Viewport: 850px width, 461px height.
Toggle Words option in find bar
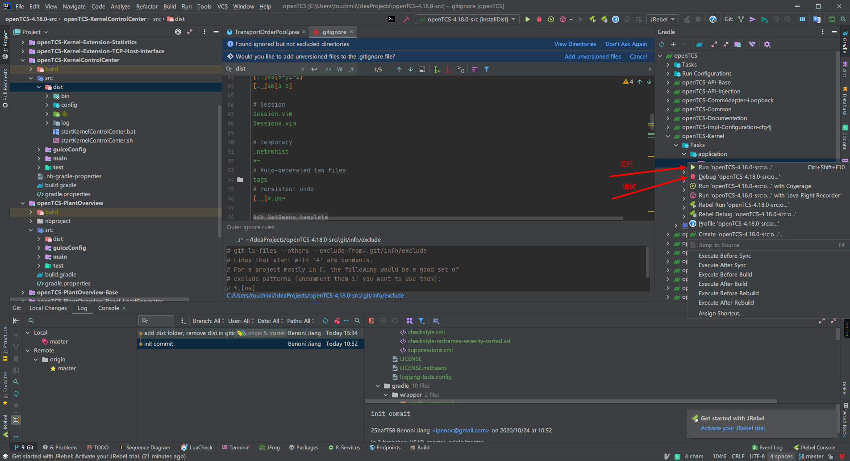click(x=340, y=69)
